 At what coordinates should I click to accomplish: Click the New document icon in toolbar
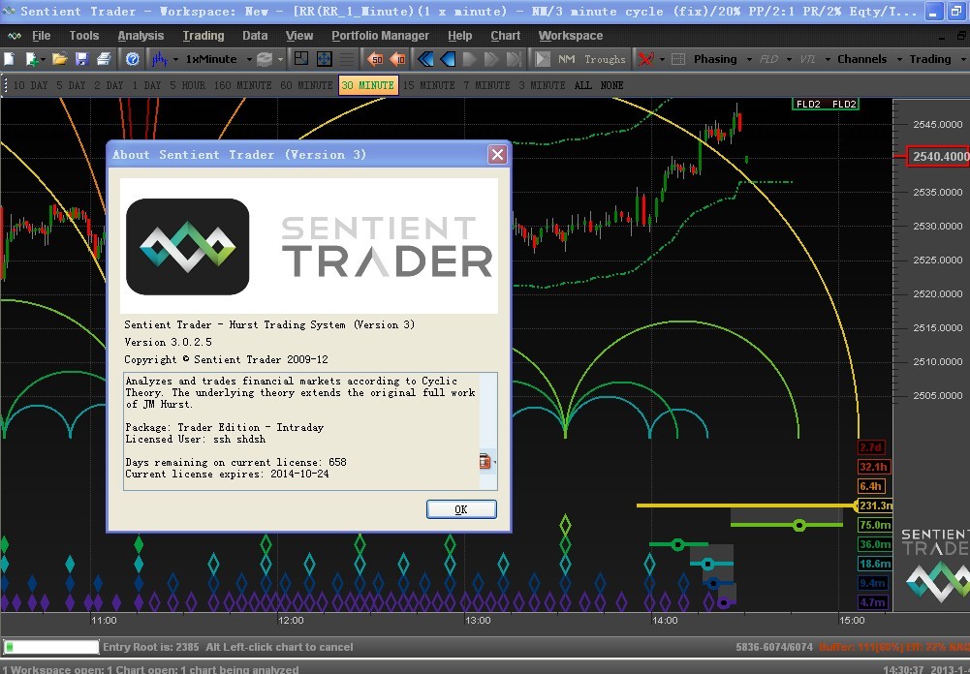tap(10, 59)
